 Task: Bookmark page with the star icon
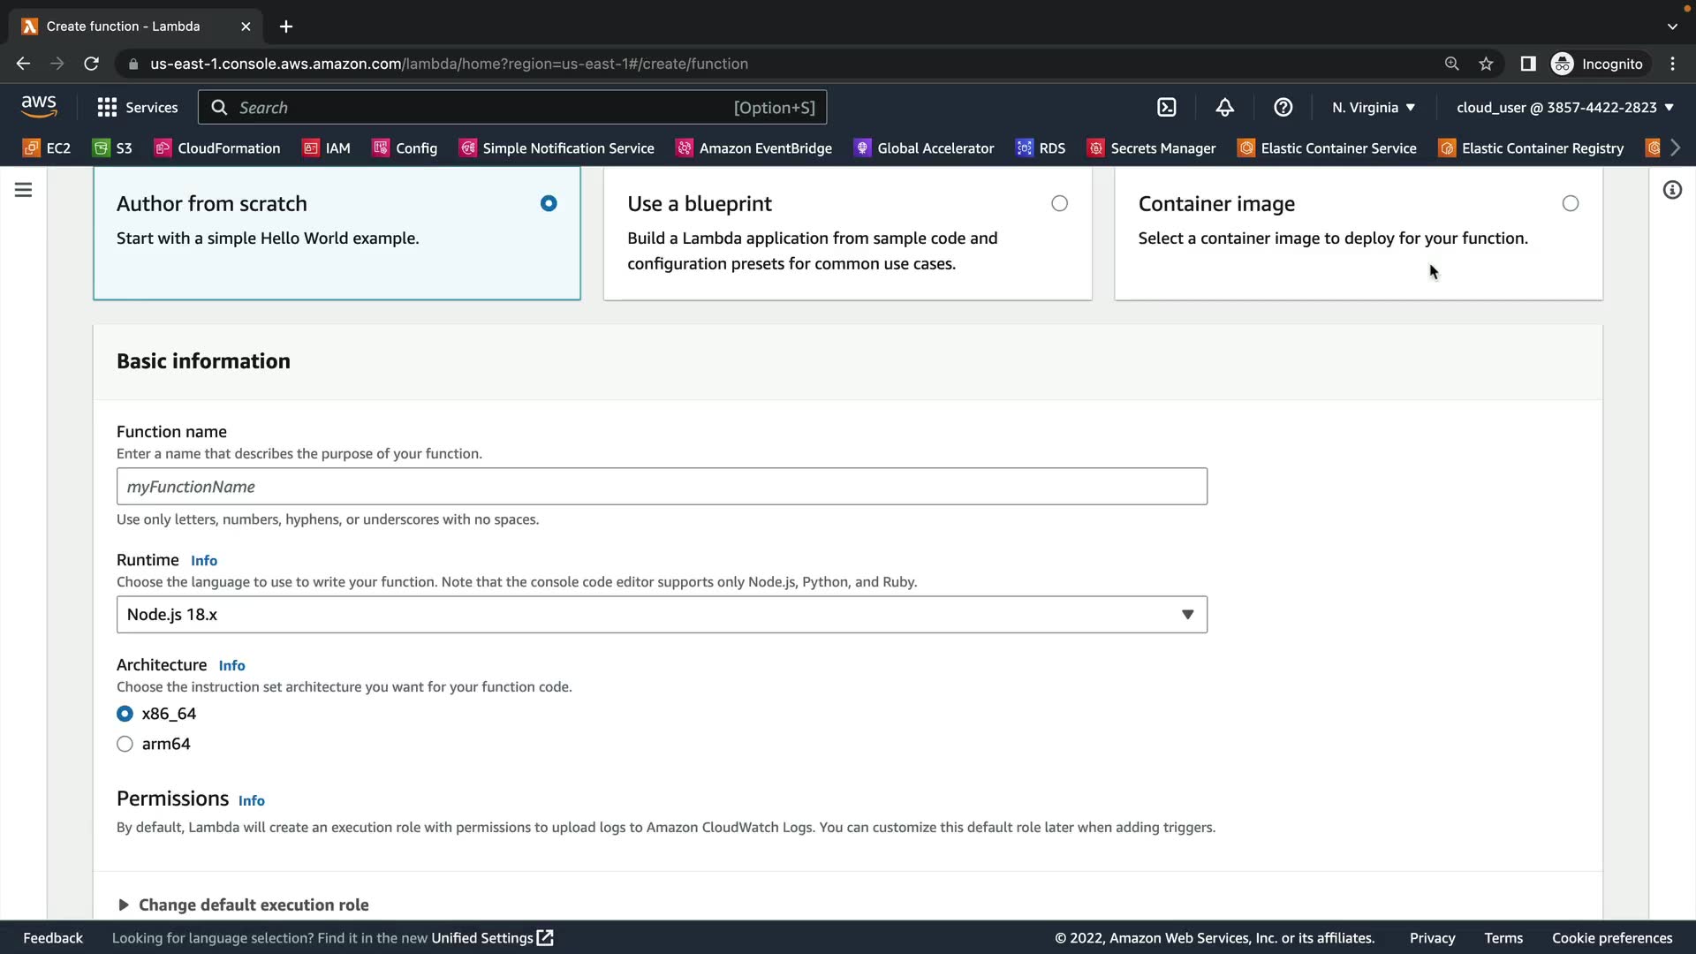(x=1486, y=64)
